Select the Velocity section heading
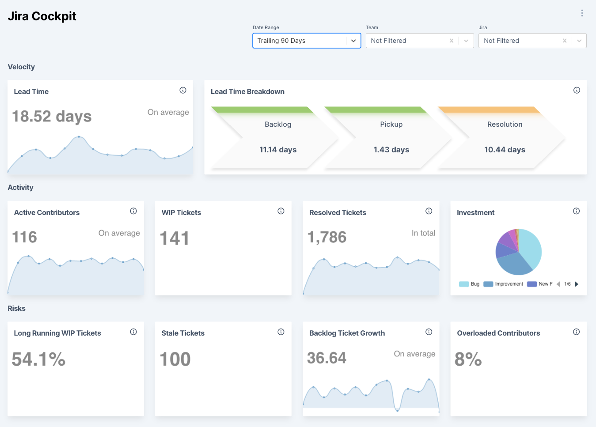This screenshot has width=596, height=427. (21, 67)
